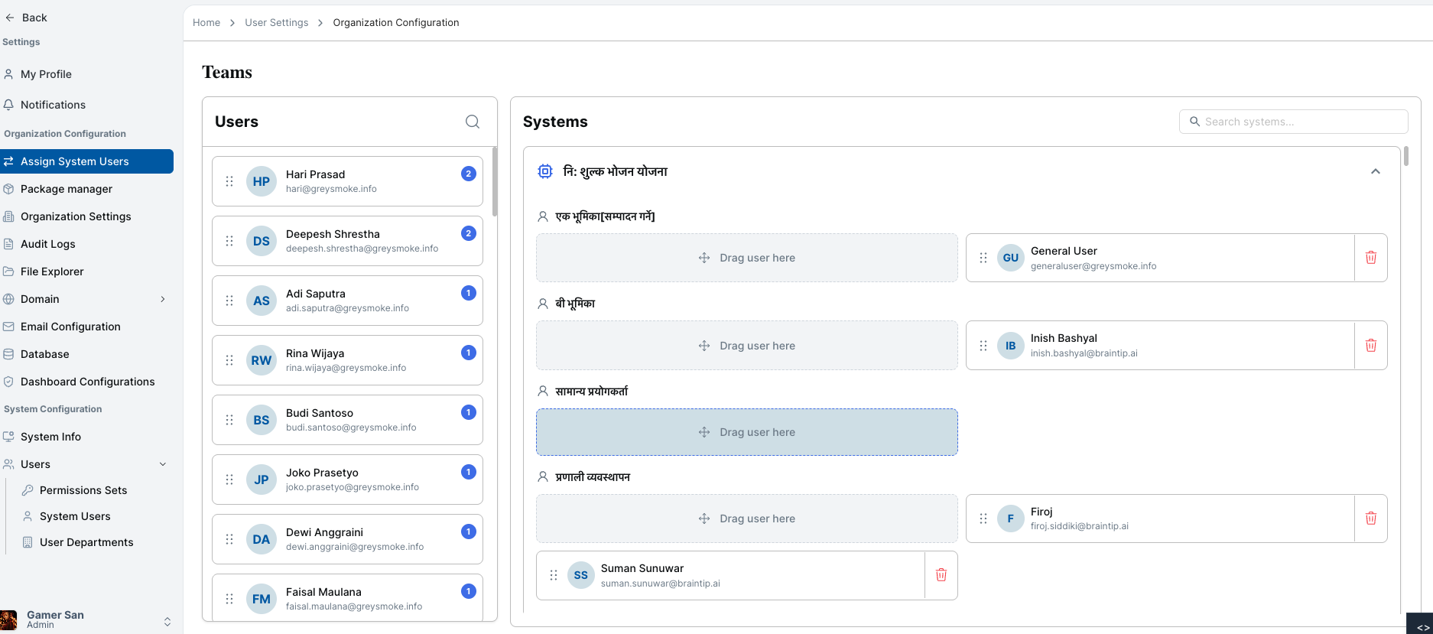Select the Rina Wijaya user card

347,360
